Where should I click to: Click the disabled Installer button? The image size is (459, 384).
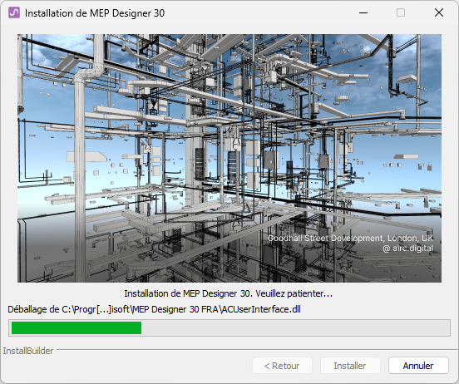tap(350, 365)
